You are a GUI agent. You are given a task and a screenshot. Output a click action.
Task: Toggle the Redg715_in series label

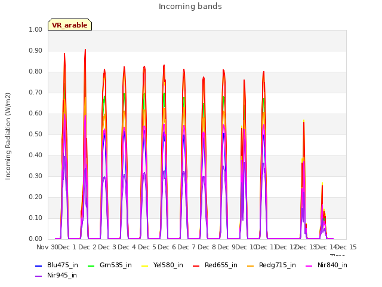278,265
